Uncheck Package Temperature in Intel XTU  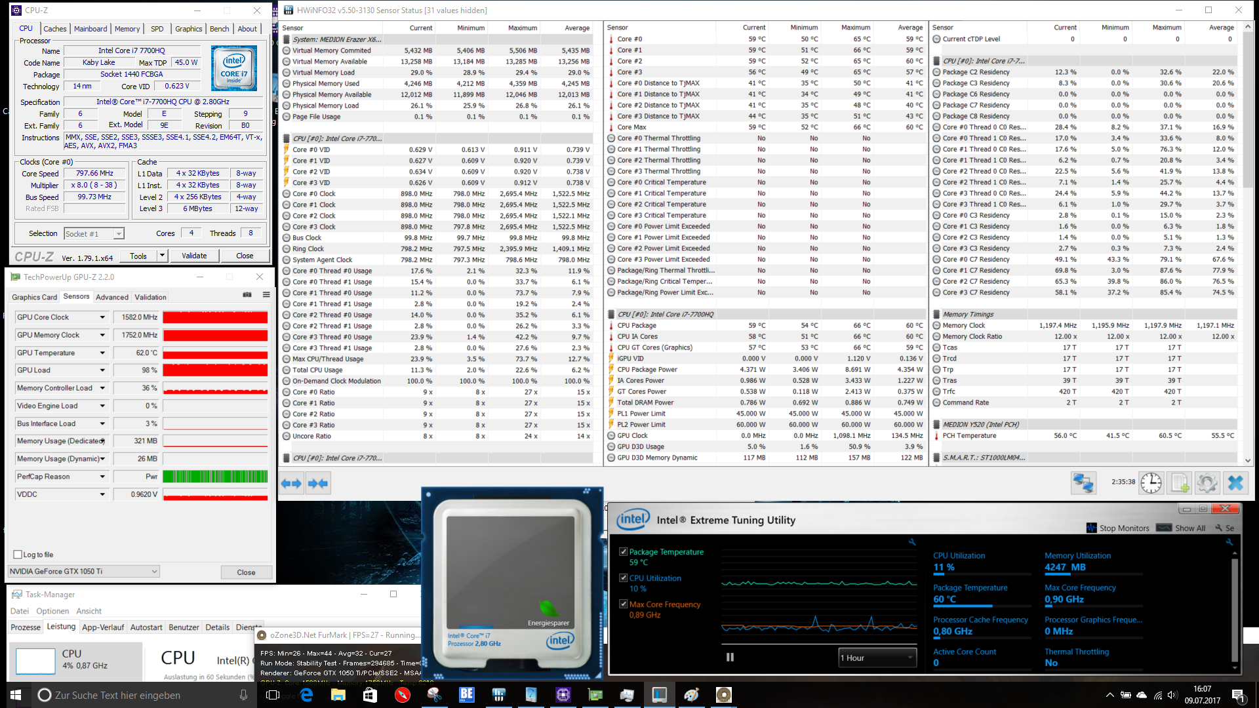pos(623,552)
